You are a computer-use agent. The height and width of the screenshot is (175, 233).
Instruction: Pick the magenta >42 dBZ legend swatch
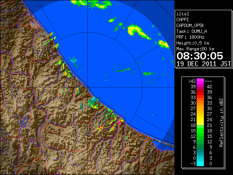[x=200, y=81]
